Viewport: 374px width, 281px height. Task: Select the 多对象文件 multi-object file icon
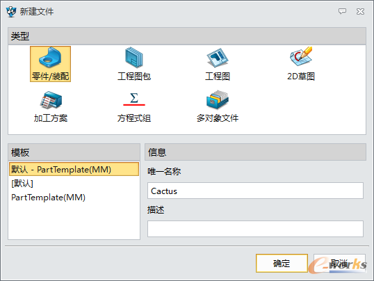click(218, 99)
